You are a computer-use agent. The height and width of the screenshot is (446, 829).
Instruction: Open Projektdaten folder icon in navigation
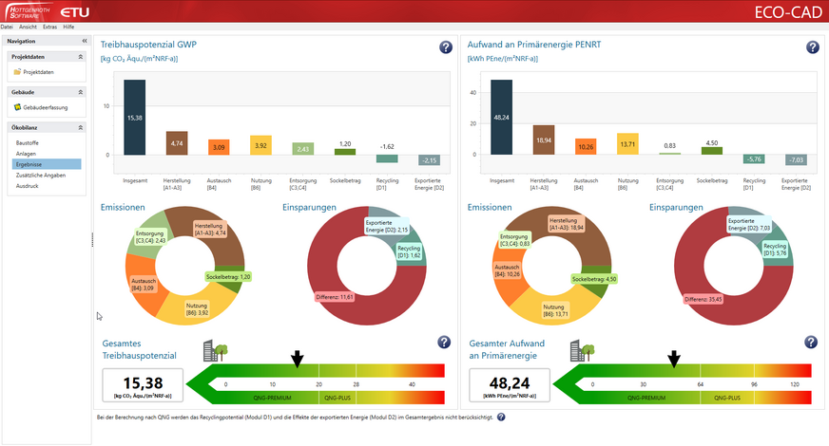17,72
